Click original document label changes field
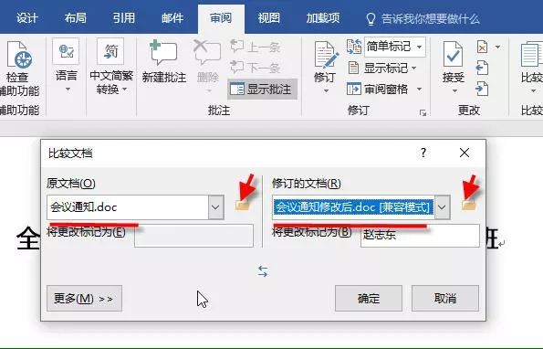 click(x=193, y=236)
